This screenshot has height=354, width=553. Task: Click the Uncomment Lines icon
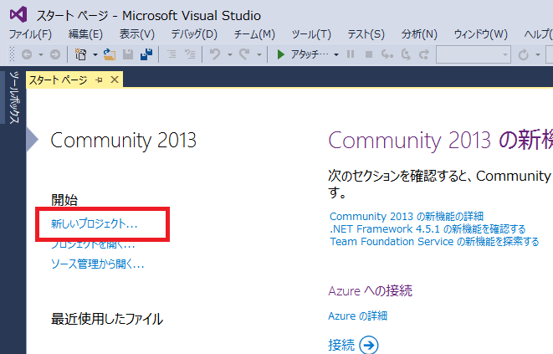190,54
